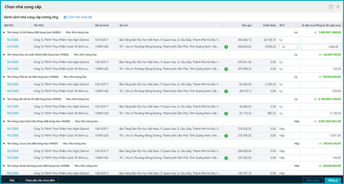Click green dollar icon in Phở bò tái group
This screenshot has width=344, height=184.
click(x=226, y=91)
